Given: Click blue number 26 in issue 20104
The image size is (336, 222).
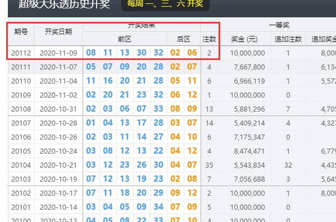Looking at the screenshot, I should [x=142, y=165].
